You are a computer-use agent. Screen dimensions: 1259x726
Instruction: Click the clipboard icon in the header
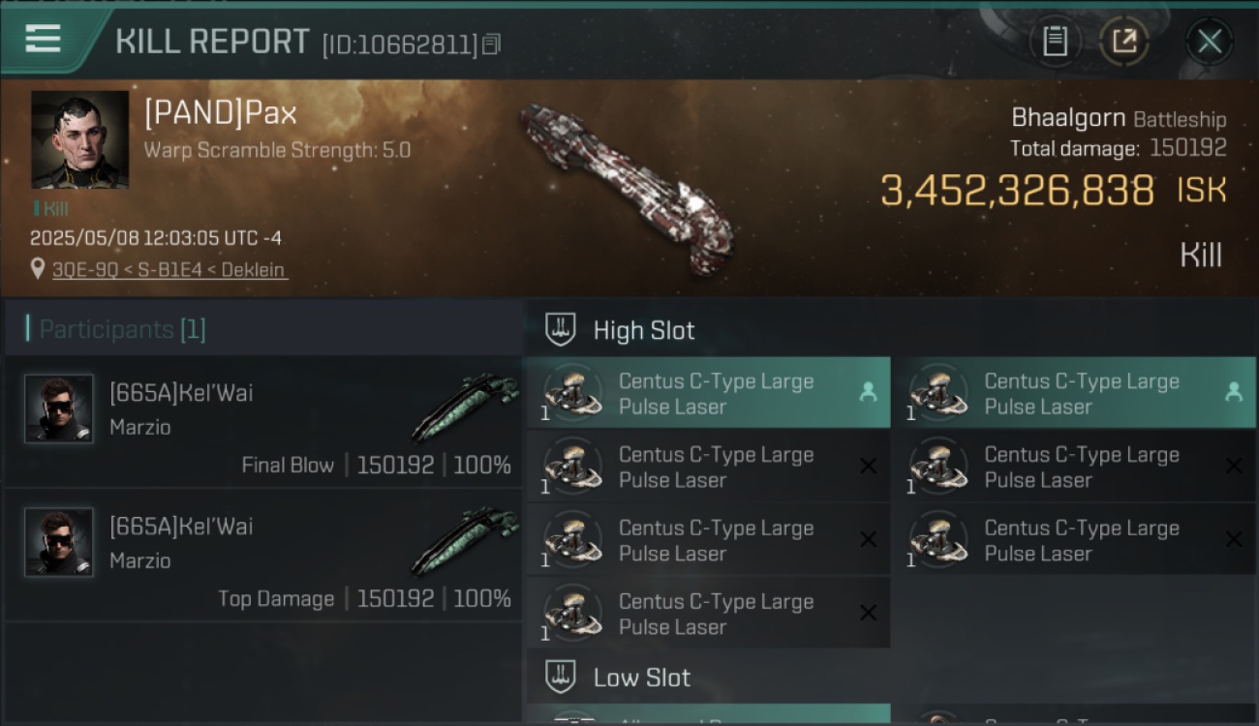pos(1055,42)
